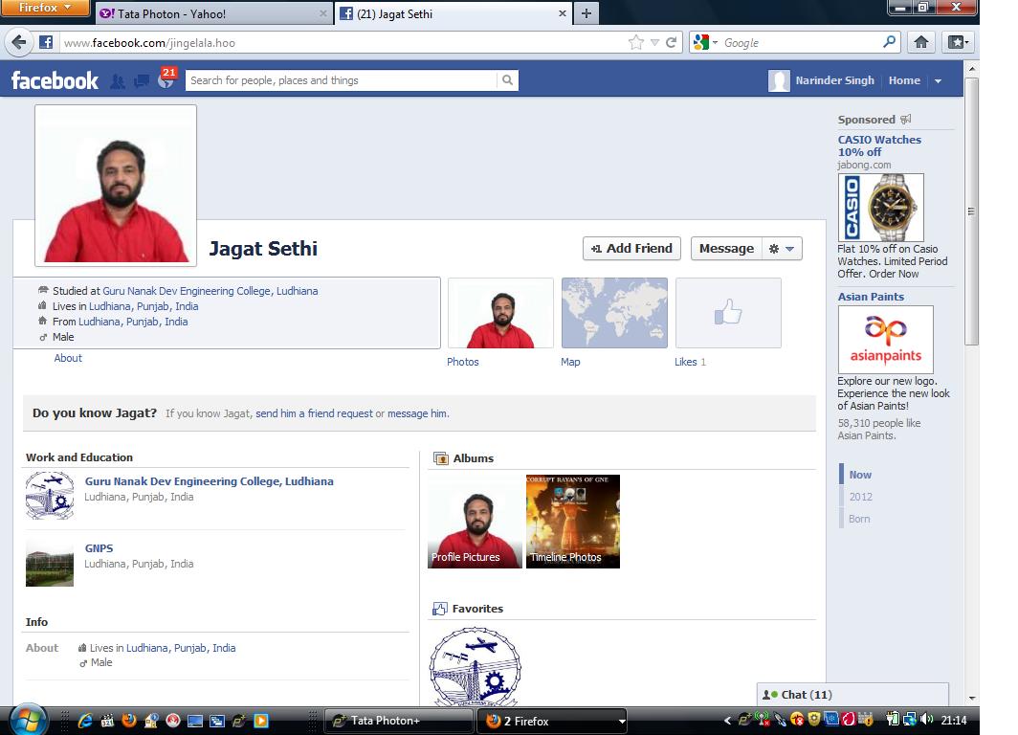This screenshot has width=1018, height=735.
Task: Click the battery power tray icon
Action: click(893, 720)
